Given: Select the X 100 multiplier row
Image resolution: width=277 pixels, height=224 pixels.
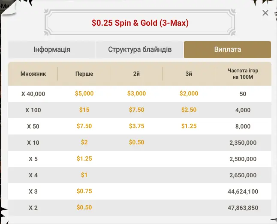Looking at the screenshot, I should point(139,110).
